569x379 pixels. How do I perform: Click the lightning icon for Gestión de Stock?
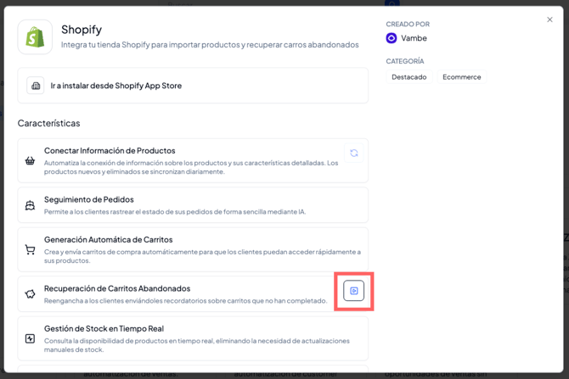(x=30, y=338)
